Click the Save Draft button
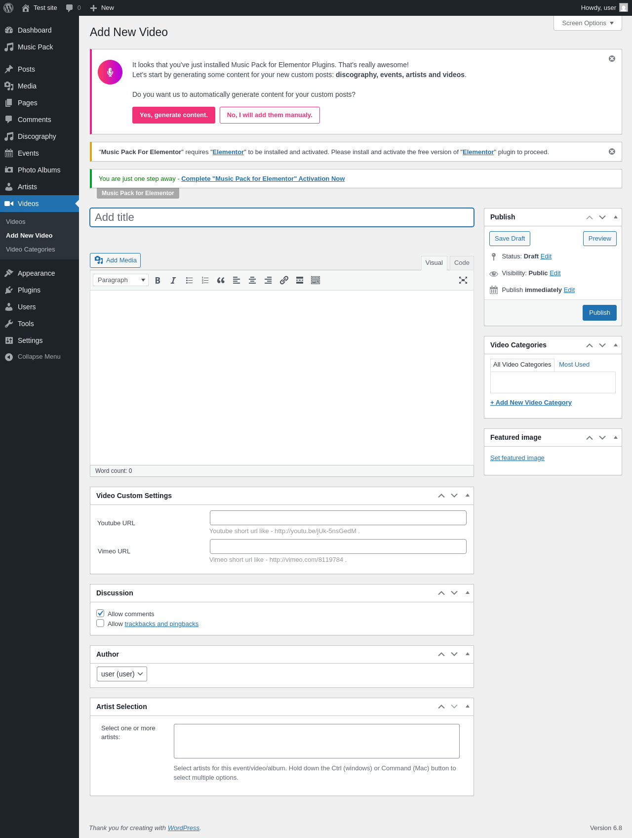The image size is (632, 838). point(510,239)
